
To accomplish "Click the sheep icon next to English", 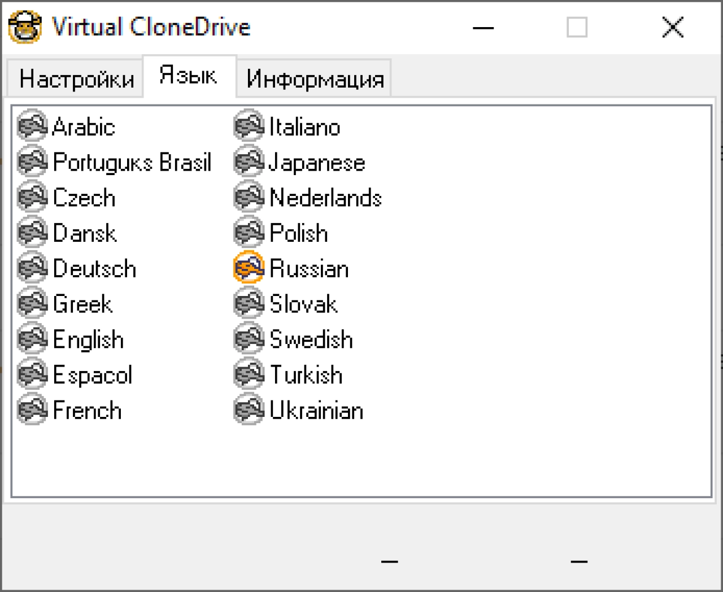I will pyautogui.click(x=32, y=339).
